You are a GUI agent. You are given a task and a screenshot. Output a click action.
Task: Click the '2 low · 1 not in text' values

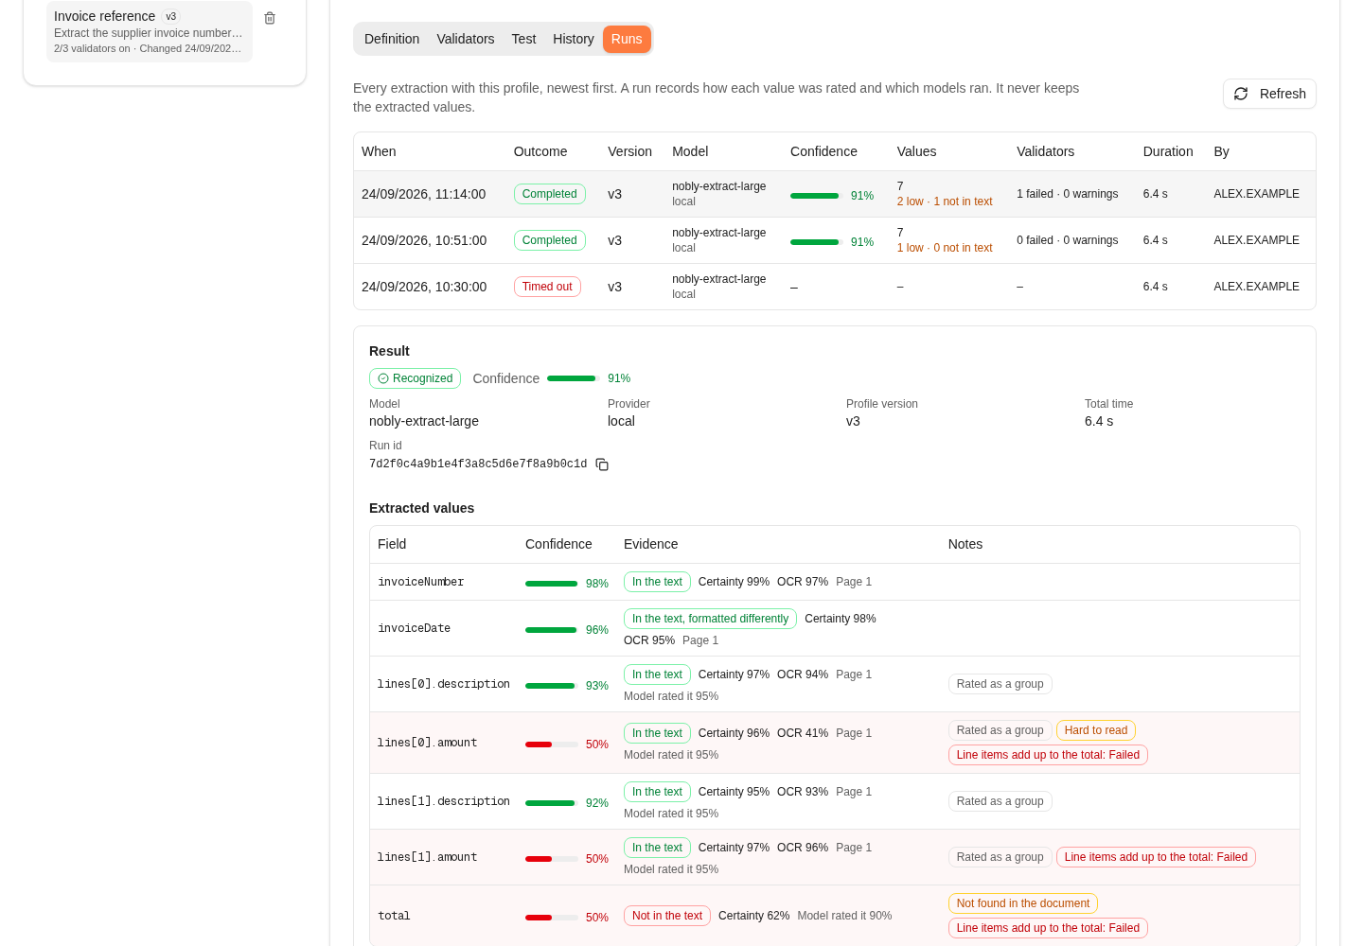click(x=945, y=201)
